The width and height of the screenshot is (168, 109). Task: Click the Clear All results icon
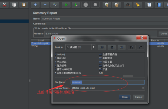(x=116, y=5)
